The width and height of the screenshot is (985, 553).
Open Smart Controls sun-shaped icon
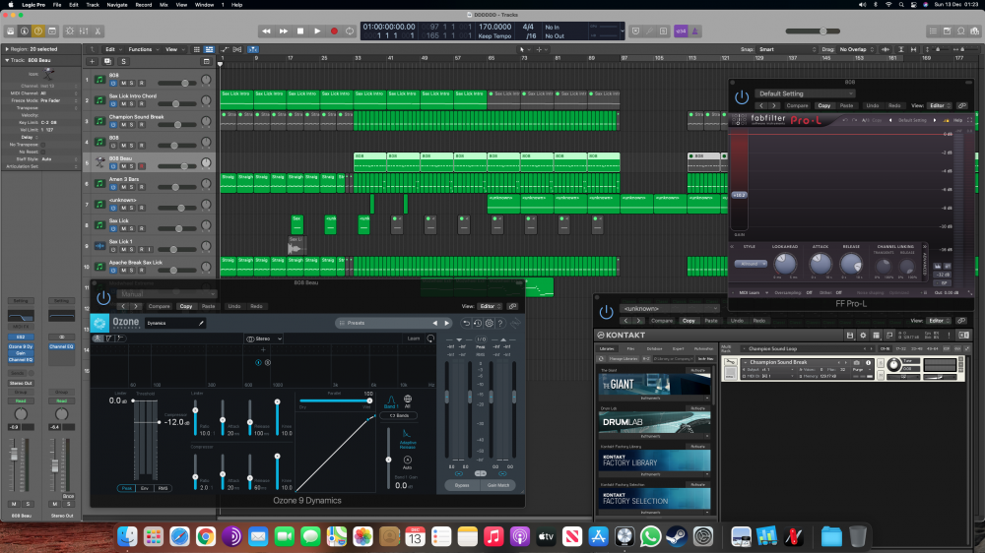[70, 31]
